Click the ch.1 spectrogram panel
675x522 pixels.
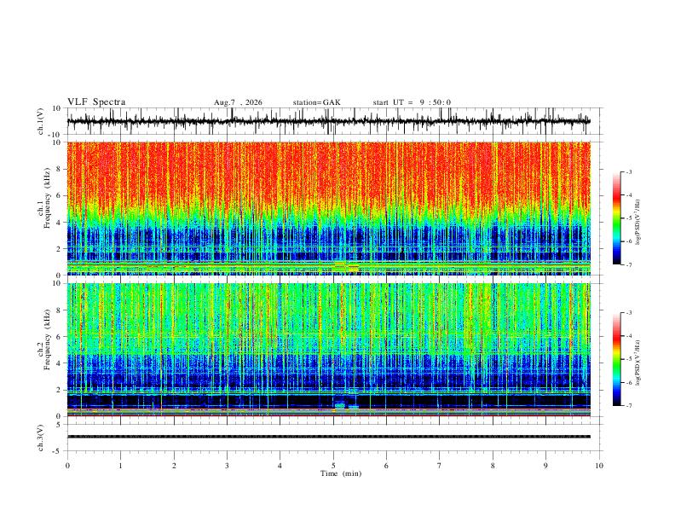[328, 208]
